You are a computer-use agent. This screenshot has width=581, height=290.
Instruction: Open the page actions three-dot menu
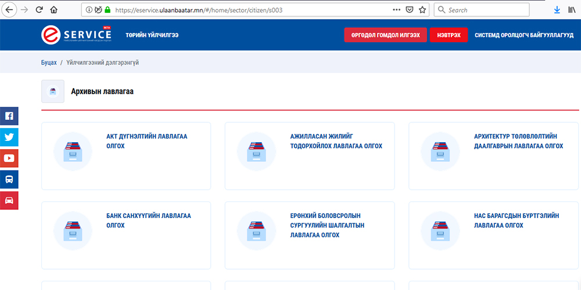pos(396,10)
